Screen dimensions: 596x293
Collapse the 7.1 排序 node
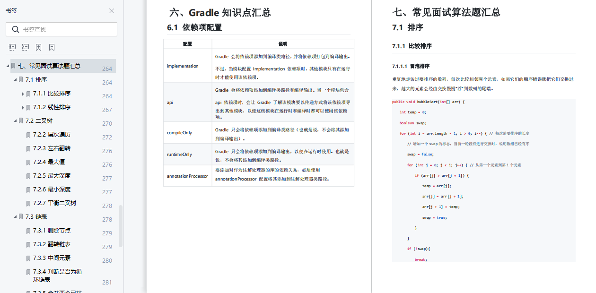coord(15,80)
